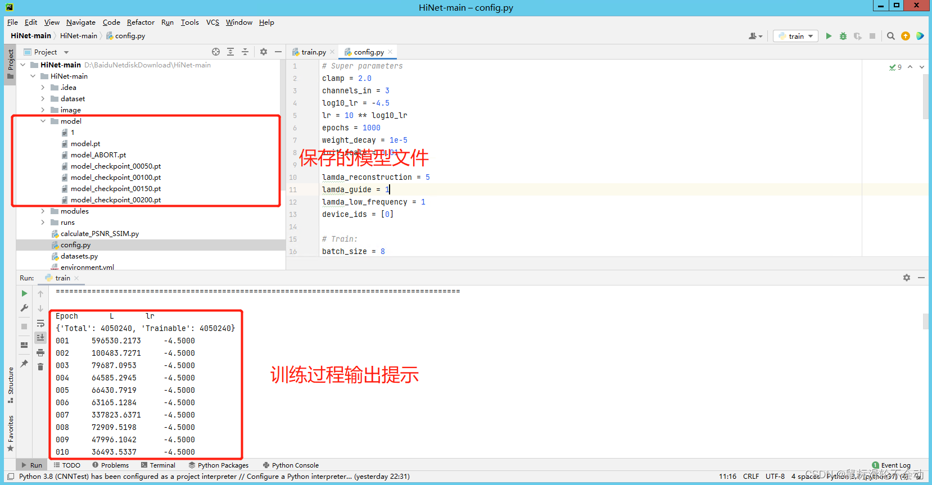Open the File menu
Viewport: 932px width, 485px height.
tap(12, 22)
